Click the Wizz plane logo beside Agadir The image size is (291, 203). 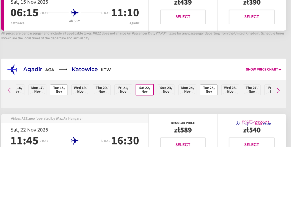tap(12, 69)
